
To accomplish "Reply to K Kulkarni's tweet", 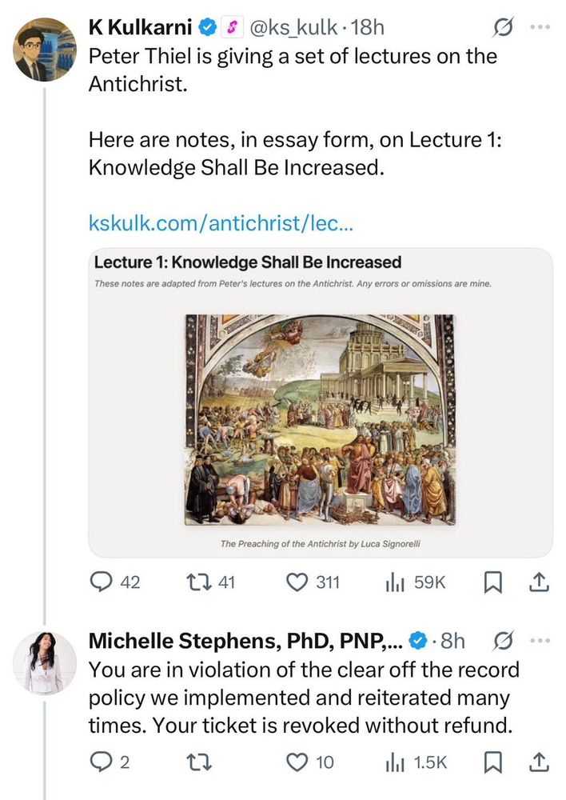I will [x=102, y=582].
